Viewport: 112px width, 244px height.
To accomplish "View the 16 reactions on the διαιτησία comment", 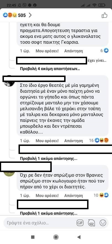I will pos(99,141).
